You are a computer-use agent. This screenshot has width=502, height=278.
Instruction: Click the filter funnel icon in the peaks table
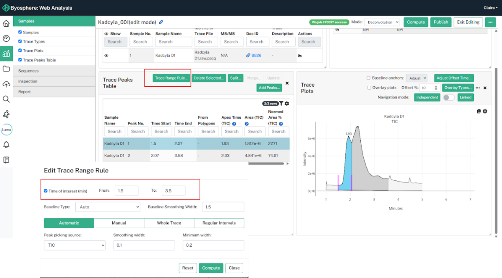[281, 103]
